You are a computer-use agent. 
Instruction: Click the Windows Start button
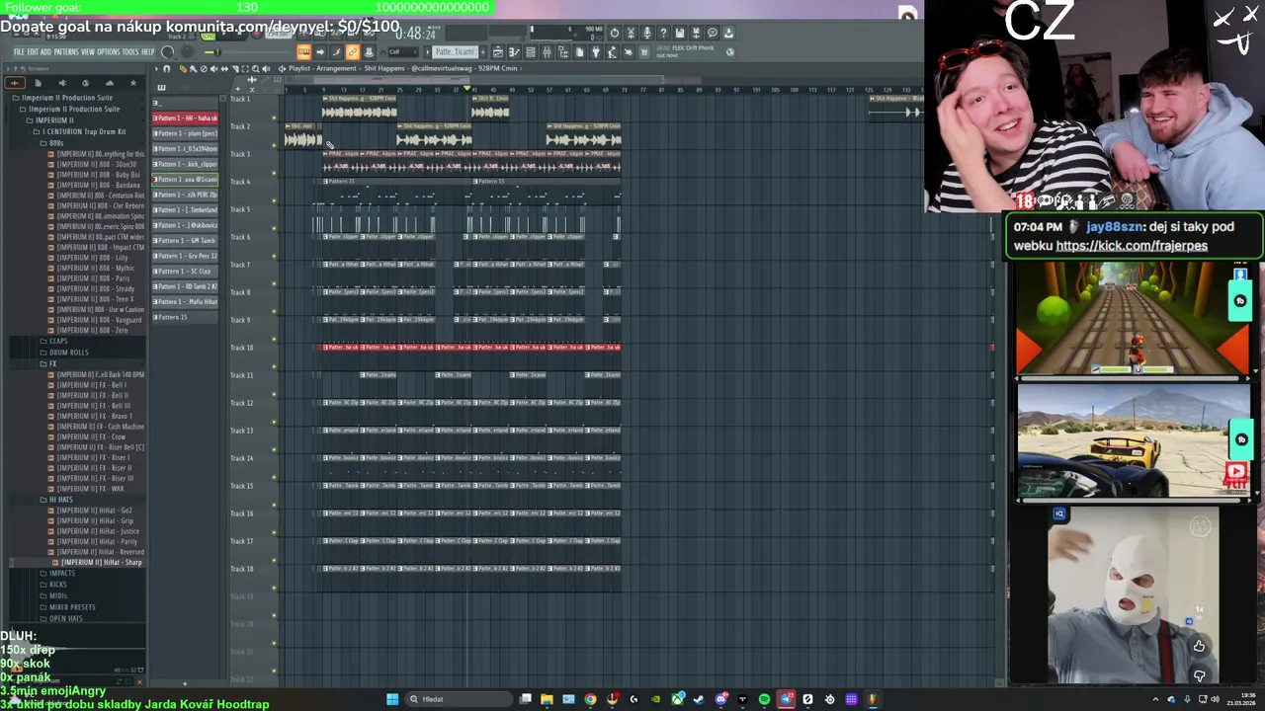point(392,699)
